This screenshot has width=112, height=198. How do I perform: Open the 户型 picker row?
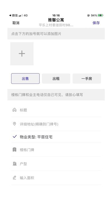(56, 164)
